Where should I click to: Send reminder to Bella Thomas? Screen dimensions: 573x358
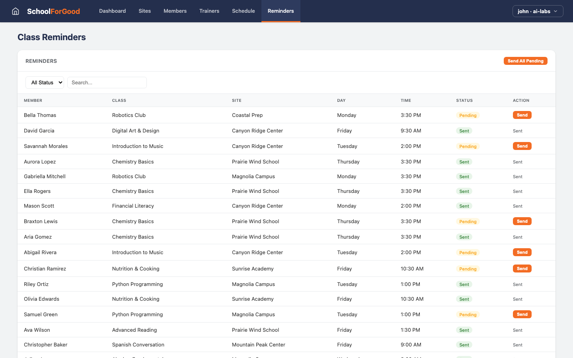pos(522,115)
